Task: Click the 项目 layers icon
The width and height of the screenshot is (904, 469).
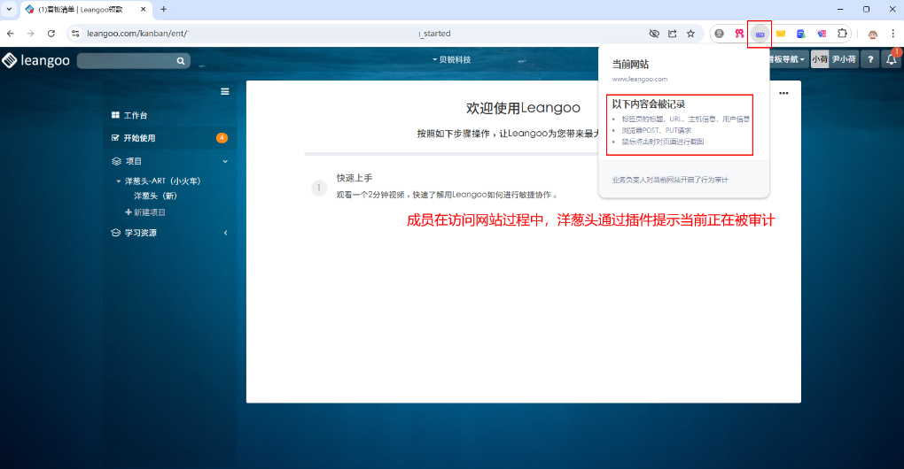Action: click(116, 162)
